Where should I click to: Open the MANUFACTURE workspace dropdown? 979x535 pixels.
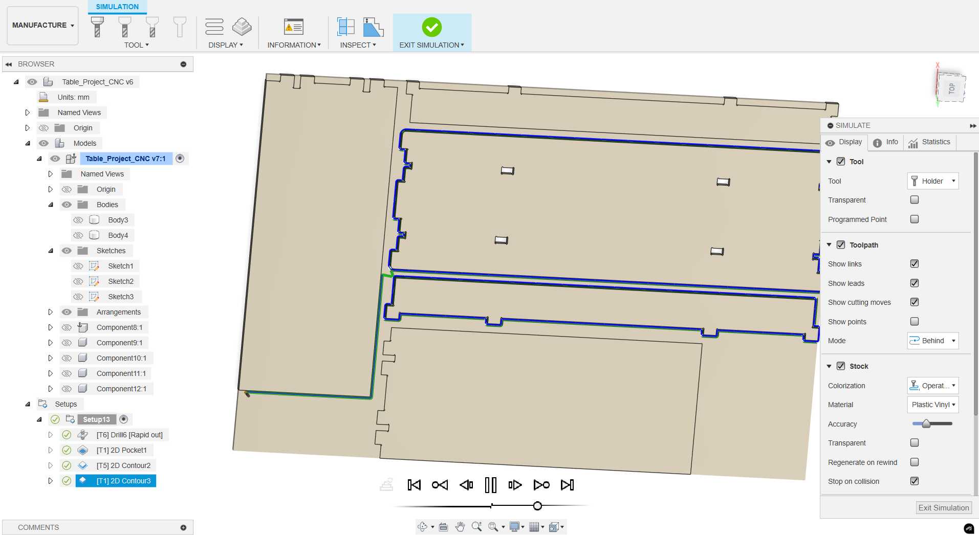pos(42,25)
